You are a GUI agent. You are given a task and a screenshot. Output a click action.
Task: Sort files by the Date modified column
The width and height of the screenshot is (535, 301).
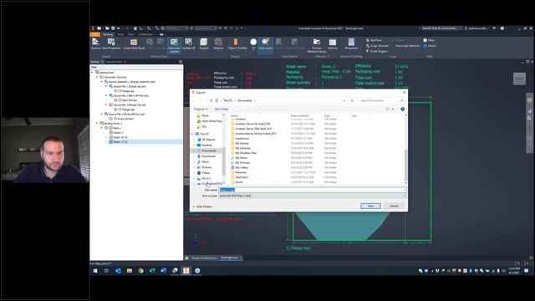pyautogui.click(x=299, y=115)
